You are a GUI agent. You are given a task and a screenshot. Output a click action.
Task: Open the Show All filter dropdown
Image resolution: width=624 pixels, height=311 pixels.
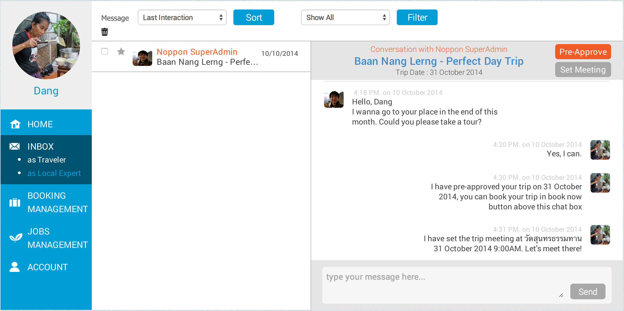pos(346,17)
